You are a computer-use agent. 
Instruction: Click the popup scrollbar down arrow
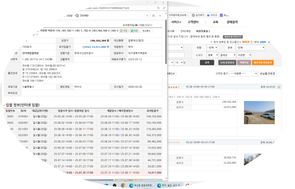166,178
